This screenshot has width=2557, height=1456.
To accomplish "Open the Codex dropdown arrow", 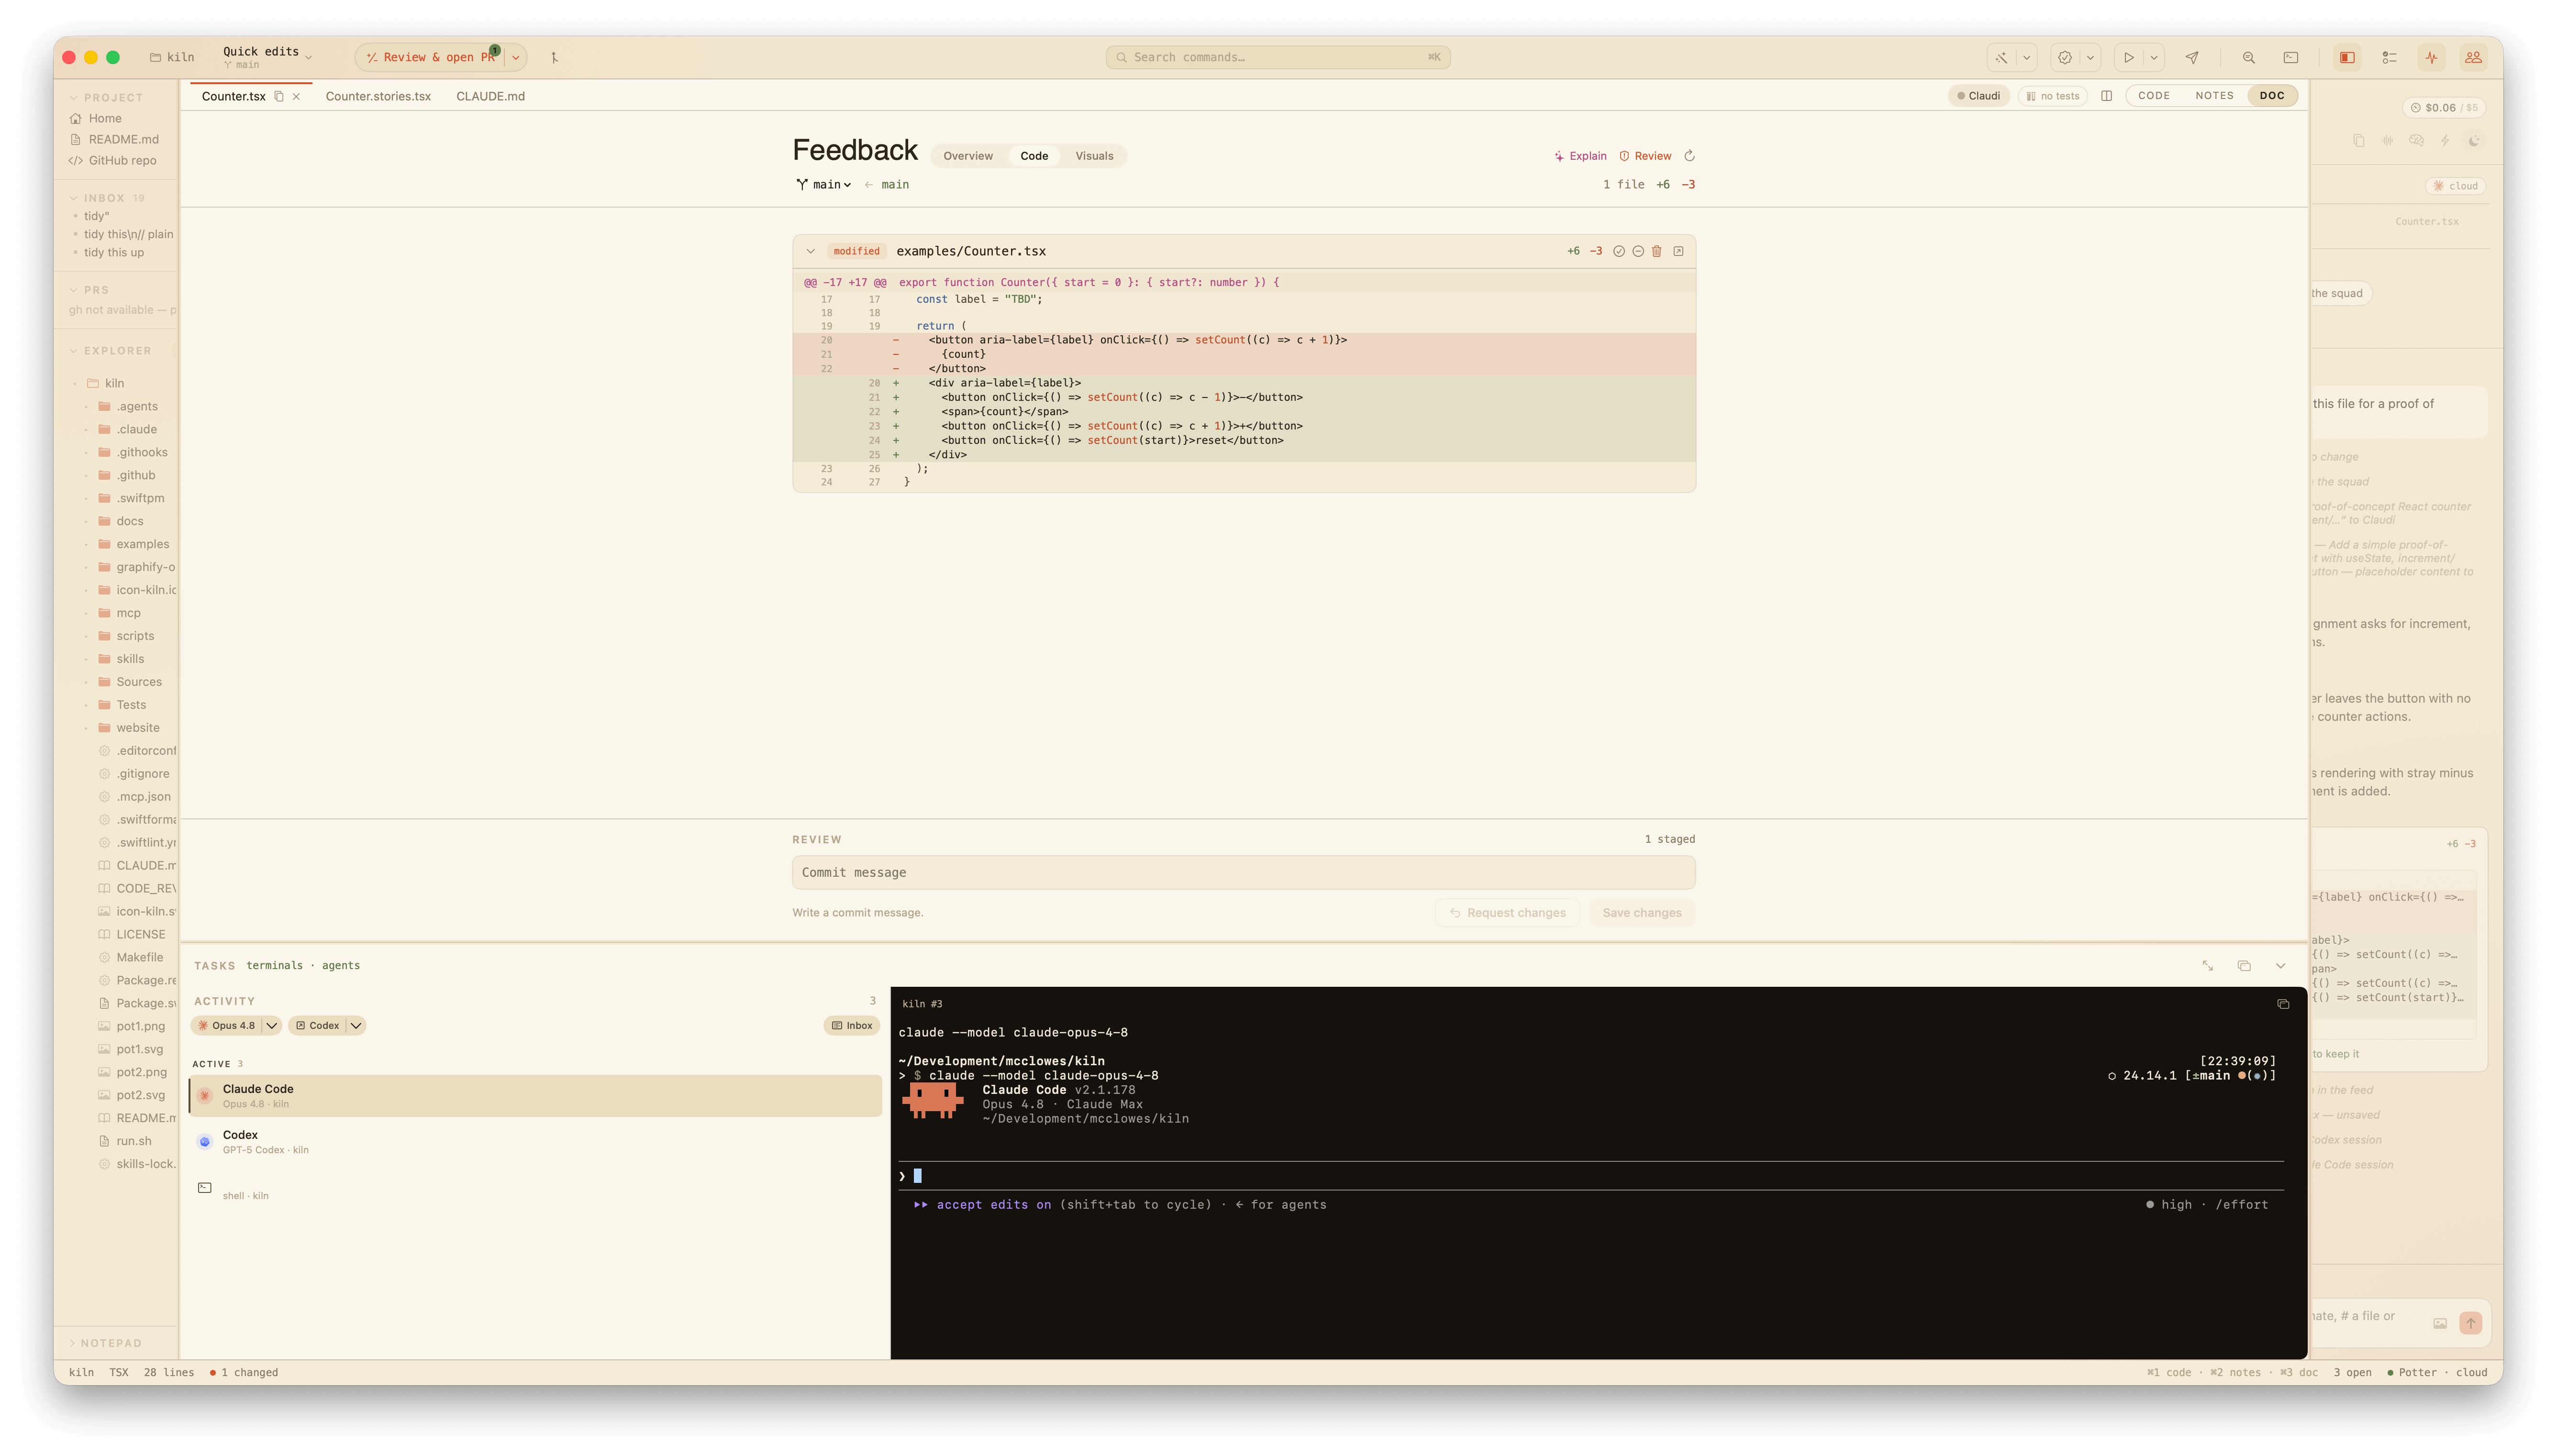I will 355,1025.
